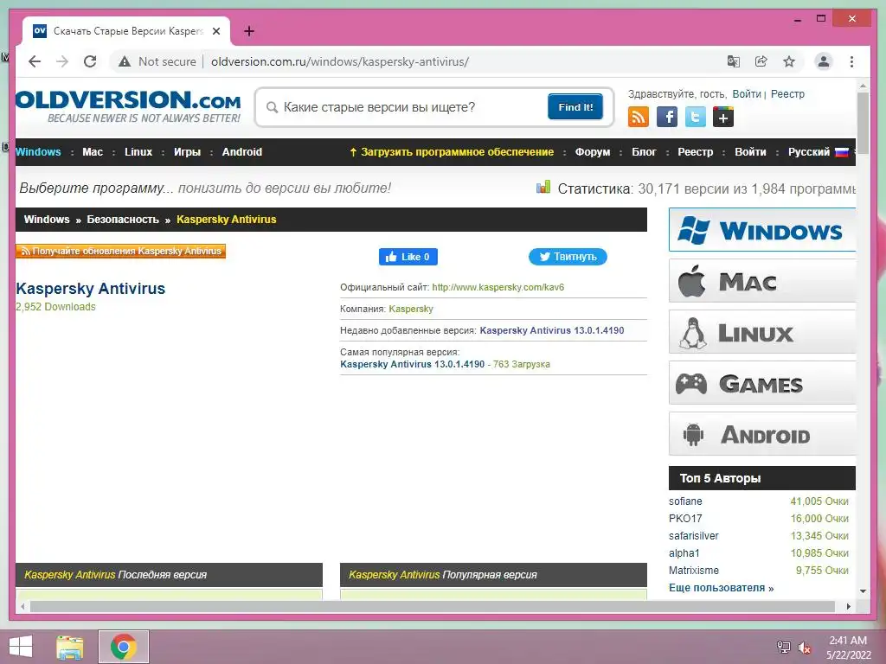Open top author sofiane
The width and height of the screenshot is (886, 664).
pyautogui.click(x=685, y=501)
